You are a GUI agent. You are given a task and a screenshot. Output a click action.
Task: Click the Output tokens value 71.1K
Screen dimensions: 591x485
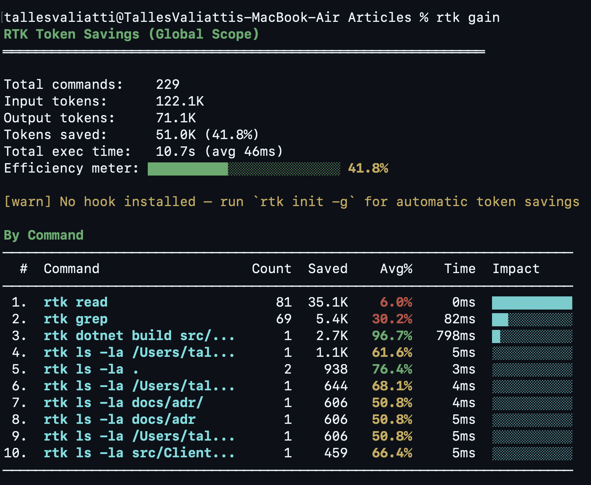(x=176, y=118)
